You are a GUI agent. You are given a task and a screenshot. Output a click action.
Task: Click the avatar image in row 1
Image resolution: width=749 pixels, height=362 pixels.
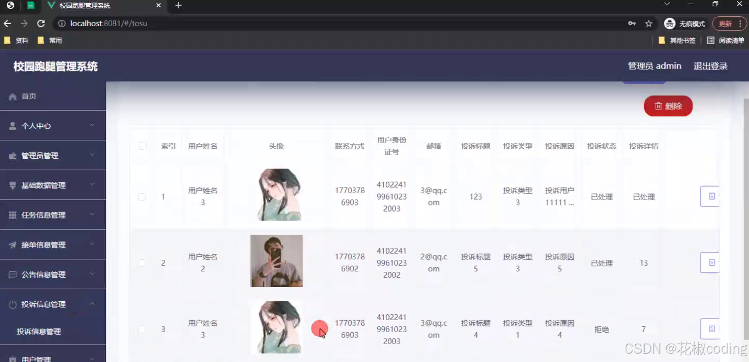point(279,194)
